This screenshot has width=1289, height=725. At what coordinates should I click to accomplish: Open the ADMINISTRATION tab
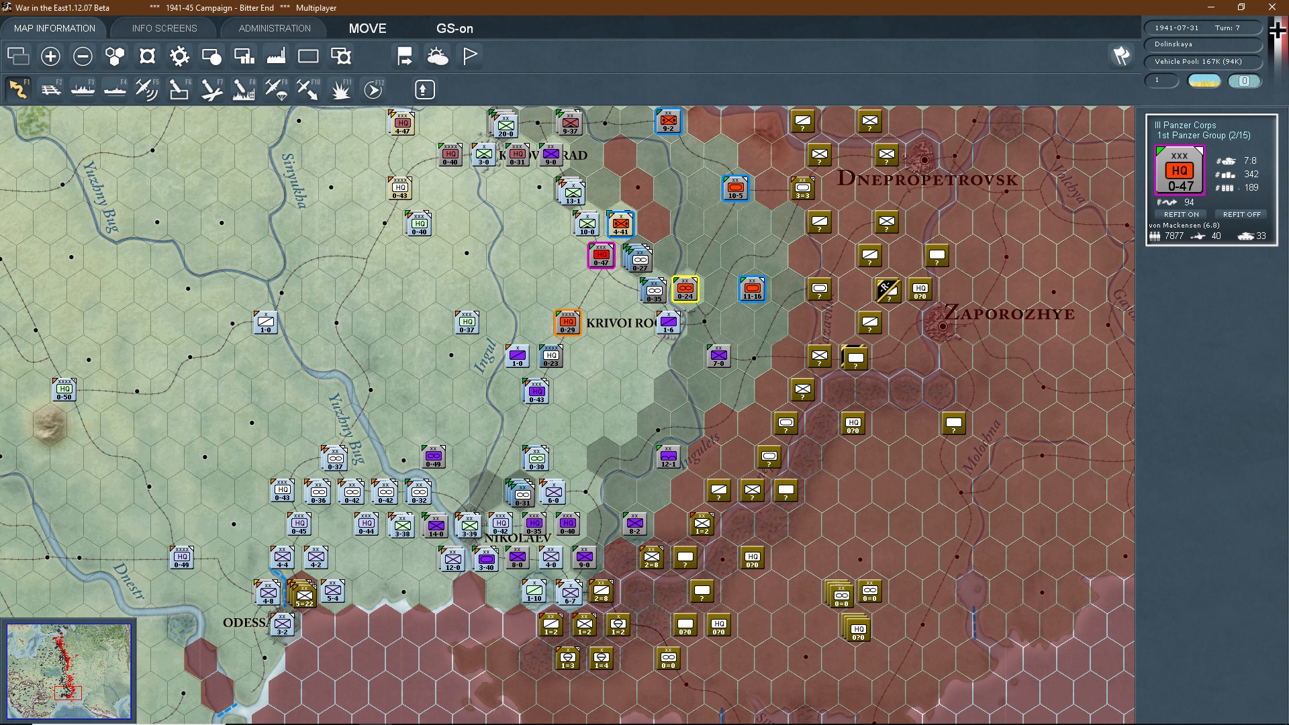pyautogui.click(x=275, y=28)
